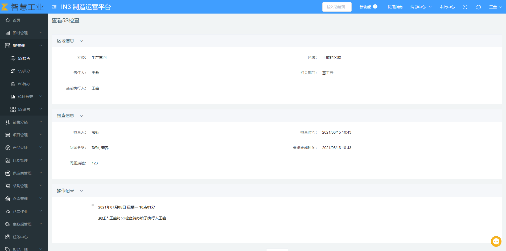The width and height of the screenshot is (506, 251).
Task: Collapse the 操作记录 section
Action: (x=81, y=191)
